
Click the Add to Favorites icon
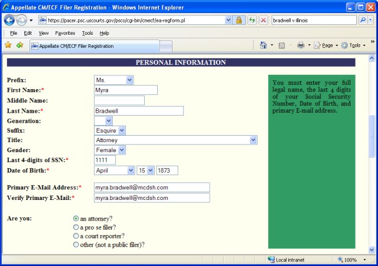pyautogui.click(x=19, y=45)
